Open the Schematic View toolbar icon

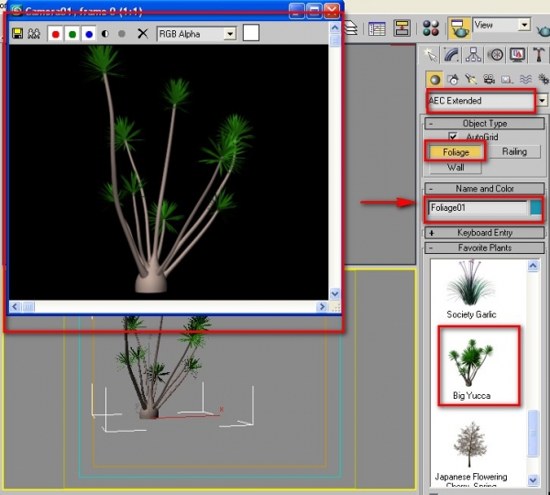401,27
